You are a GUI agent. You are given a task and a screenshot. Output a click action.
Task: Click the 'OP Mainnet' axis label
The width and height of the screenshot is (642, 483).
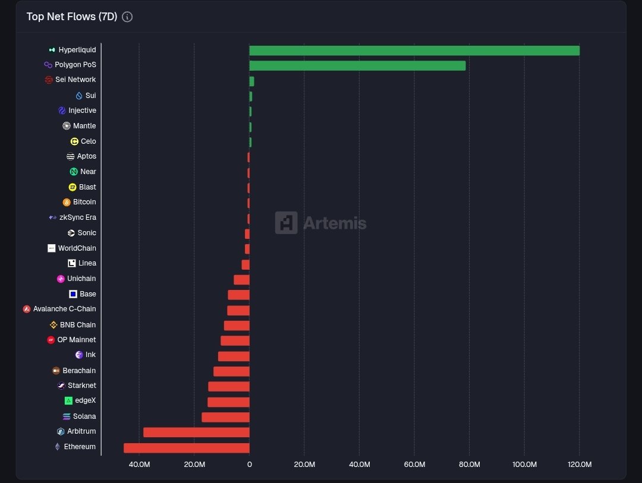coord(77,340)
